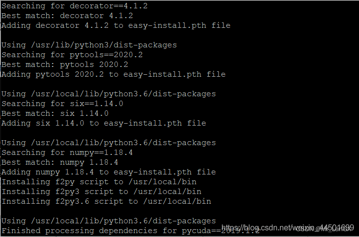The height and width of the screenshot is (237, 359).
Task: Click the 'Searching for pytools==2020.2' line
Action: pos(72,55)
